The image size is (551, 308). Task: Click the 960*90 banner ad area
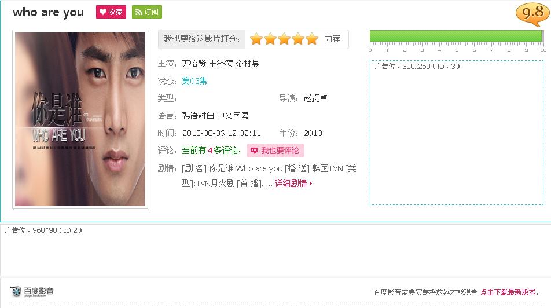[x=275, y=250]
